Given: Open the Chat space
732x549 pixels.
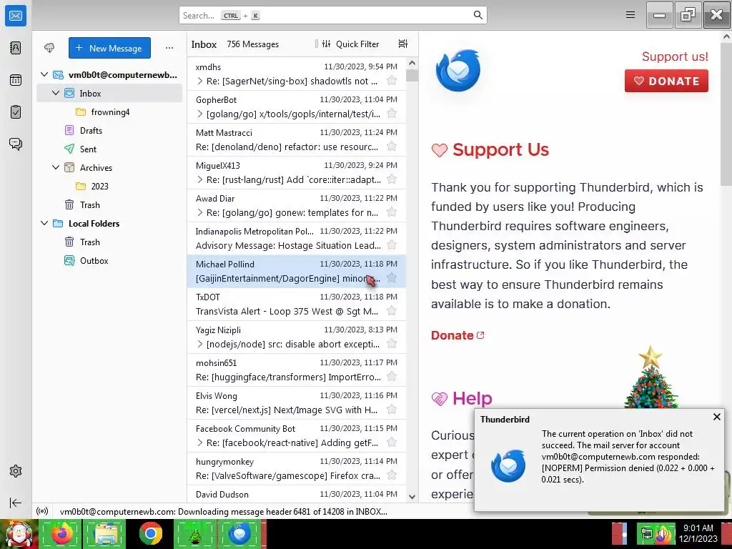Looking at the screenshot, I should tap(16, 144).
